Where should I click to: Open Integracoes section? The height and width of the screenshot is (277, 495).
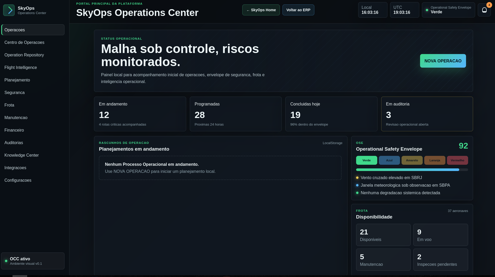point(33,168)
